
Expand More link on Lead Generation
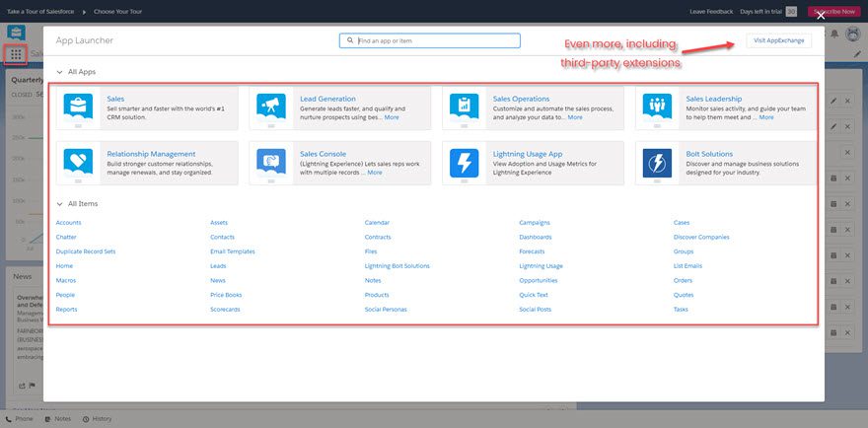[392, 117]
